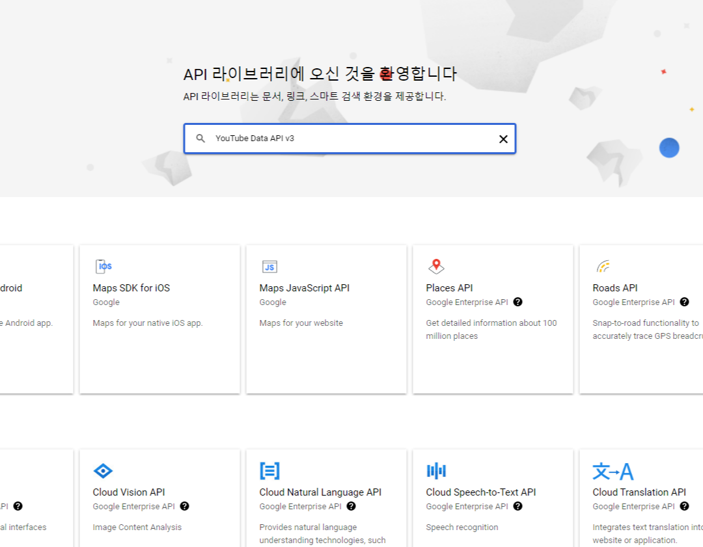The width and height of the screenshot is (703, 547).
Task: Click the Roads API icon
Action: [x=603, y=266]
